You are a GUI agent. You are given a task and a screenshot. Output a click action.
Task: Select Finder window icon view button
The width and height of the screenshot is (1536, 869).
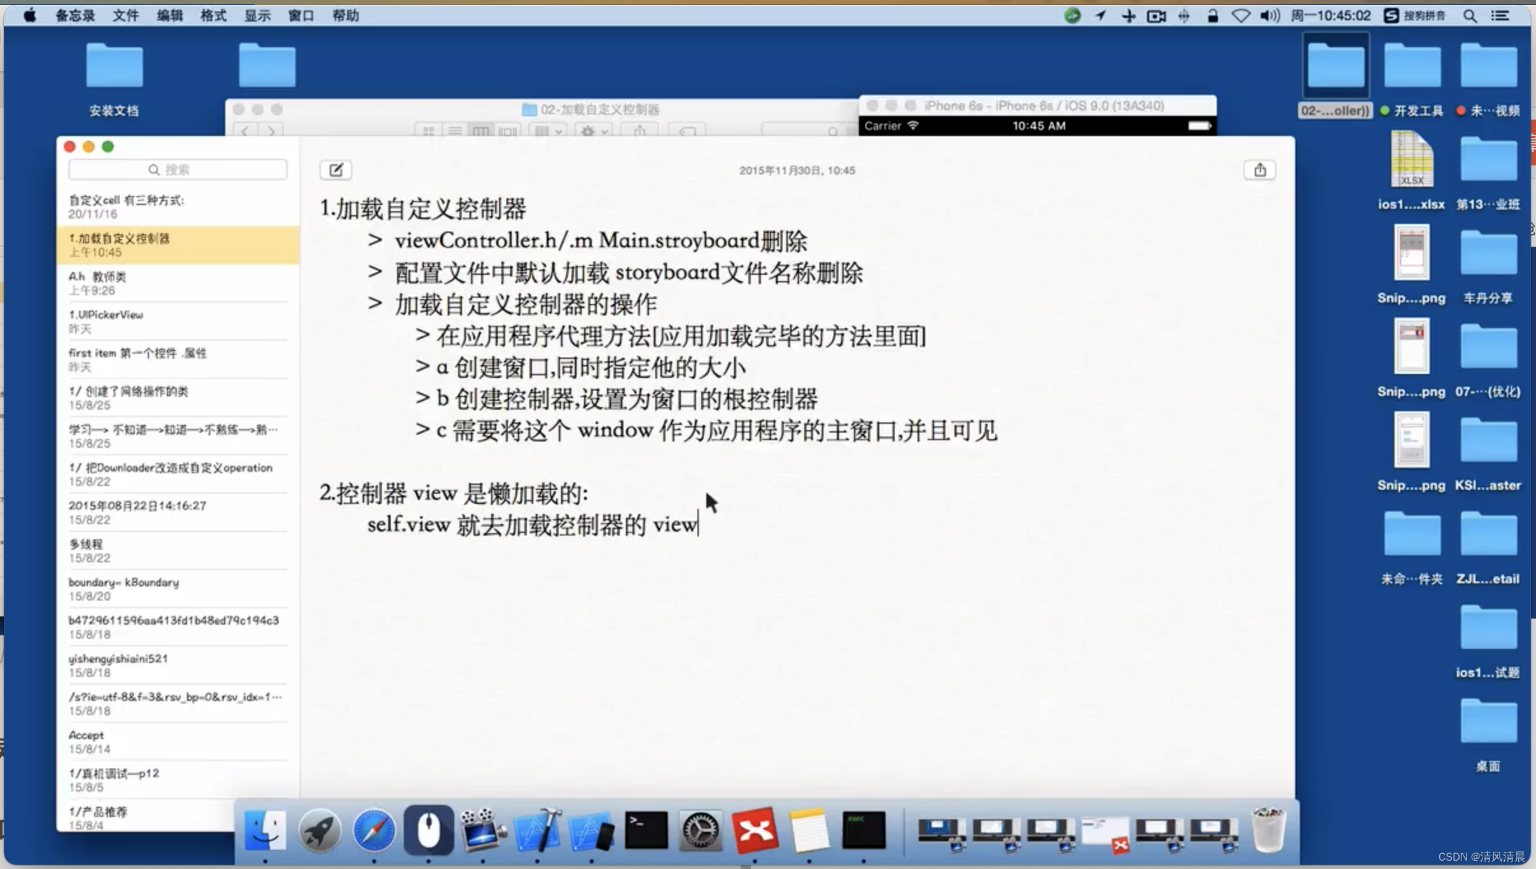pos(428,131)
